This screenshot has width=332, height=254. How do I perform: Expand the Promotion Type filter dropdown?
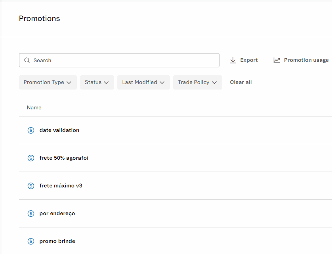(48, 82)
